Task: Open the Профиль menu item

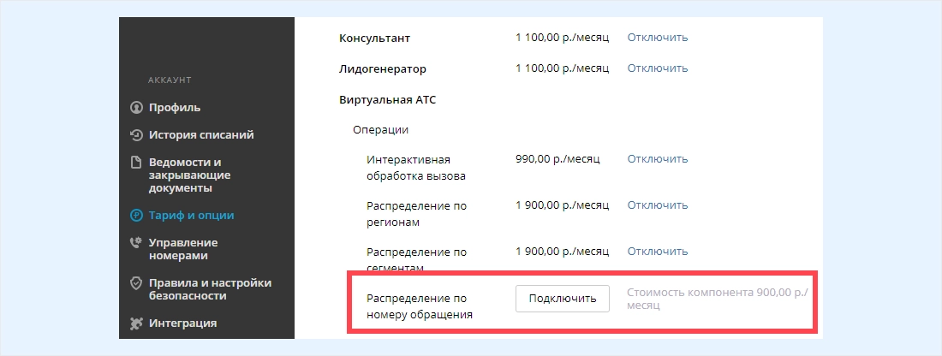Action: 175,108
